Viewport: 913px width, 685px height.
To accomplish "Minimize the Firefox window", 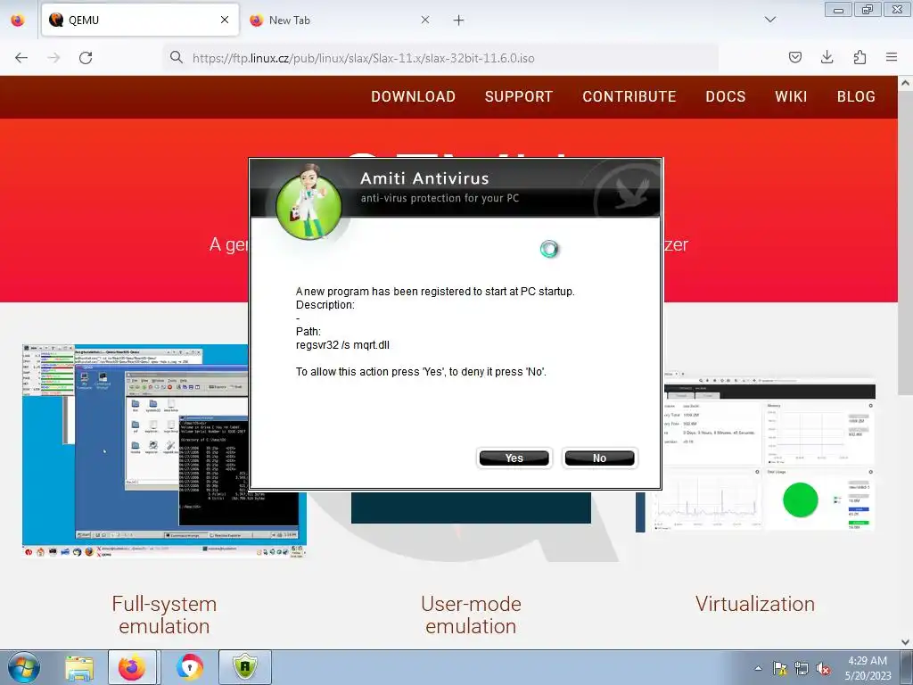I will coord(838,9).
